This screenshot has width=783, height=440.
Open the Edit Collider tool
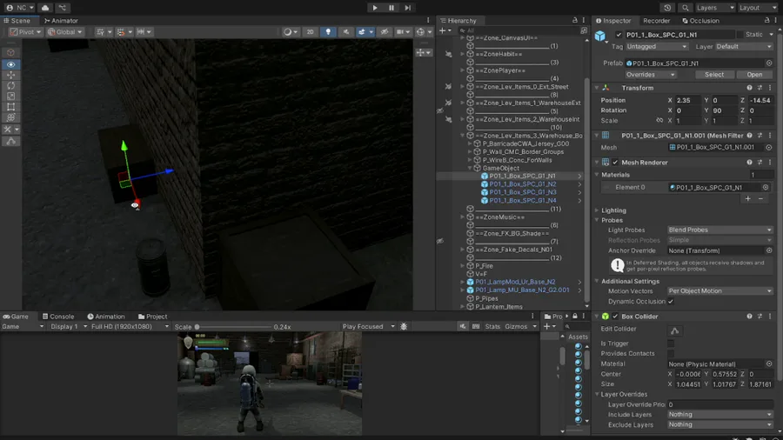(x=674, y=330)
